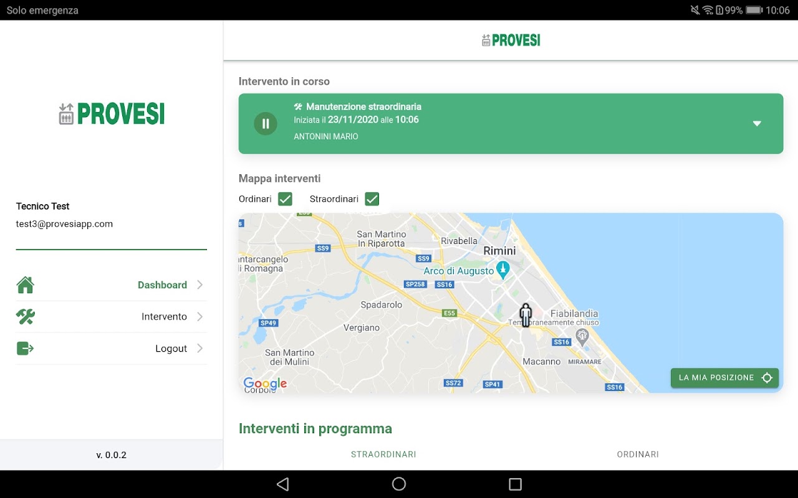The width and height of the screenshot is (798, 498).
Task: Tap the Arco di Augusto map pin
Action: coord(503,270)
